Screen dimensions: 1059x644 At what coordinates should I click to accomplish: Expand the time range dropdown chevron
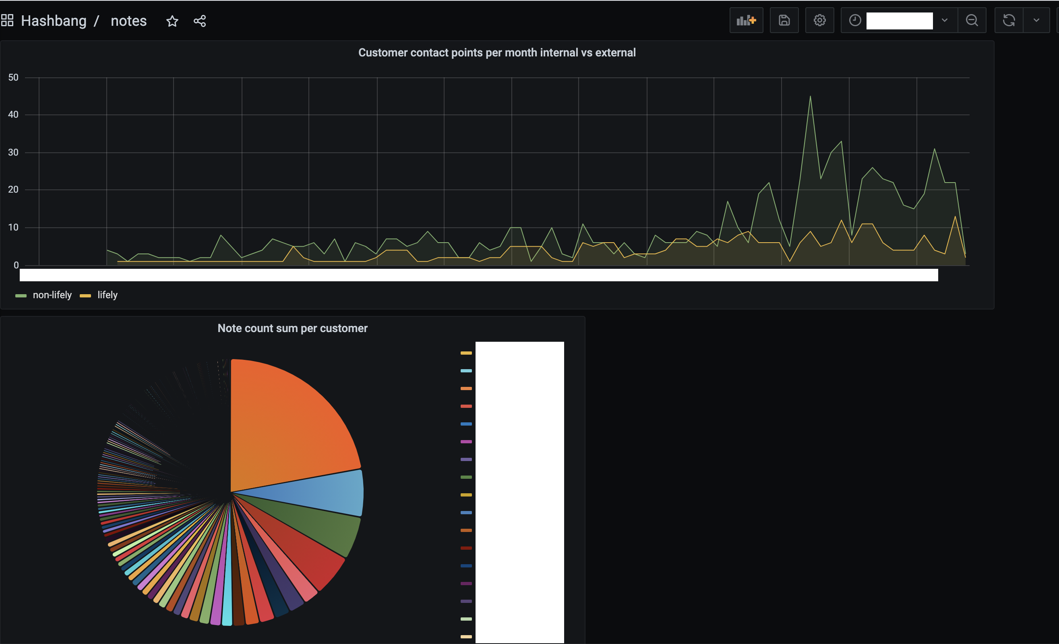click(x=944, y=20)
